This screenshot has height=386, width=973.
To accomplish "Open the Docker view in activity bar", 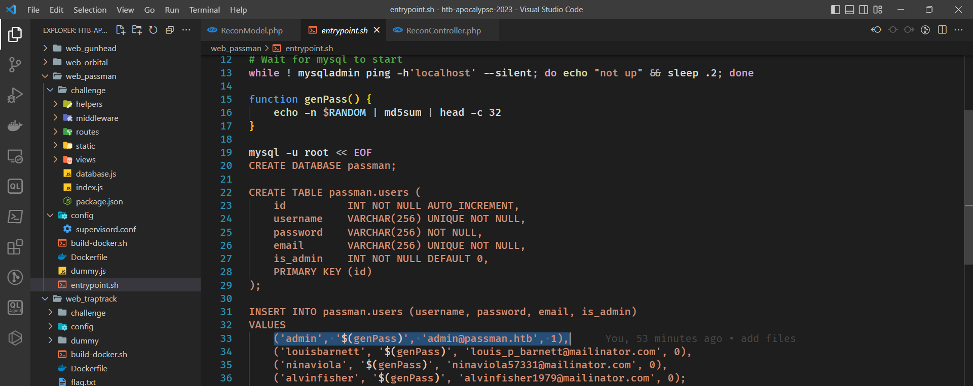I will click(15, 125).
